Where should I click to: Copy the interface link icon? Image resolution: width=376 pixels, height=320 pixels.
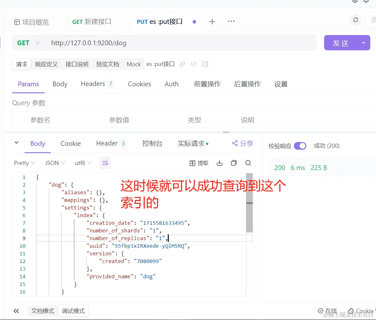tap(182, 64)
